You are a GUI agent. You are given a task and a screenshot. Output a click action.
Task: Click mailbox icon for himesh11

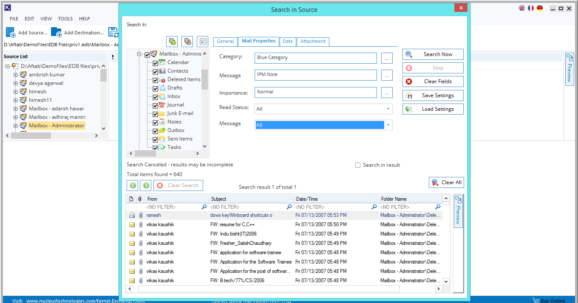point(23,100)
